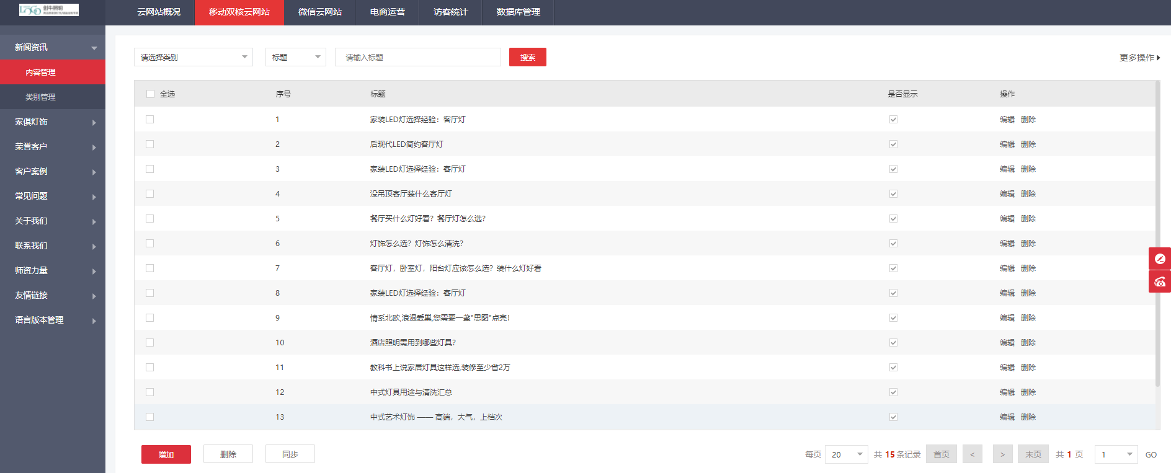Image resolution: width=1171 pixels, height=473 pixels.
Task: Open 移动双核云网站 tab
Action: coord(239,12)
